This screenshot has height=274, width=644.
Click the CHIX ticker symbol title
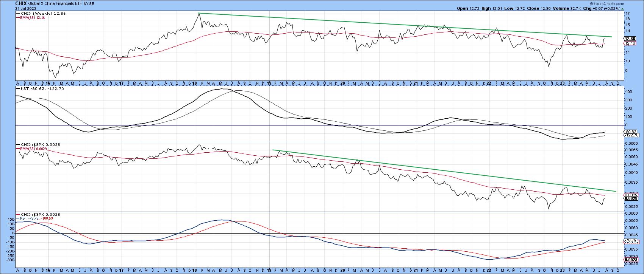pos(21,3)
